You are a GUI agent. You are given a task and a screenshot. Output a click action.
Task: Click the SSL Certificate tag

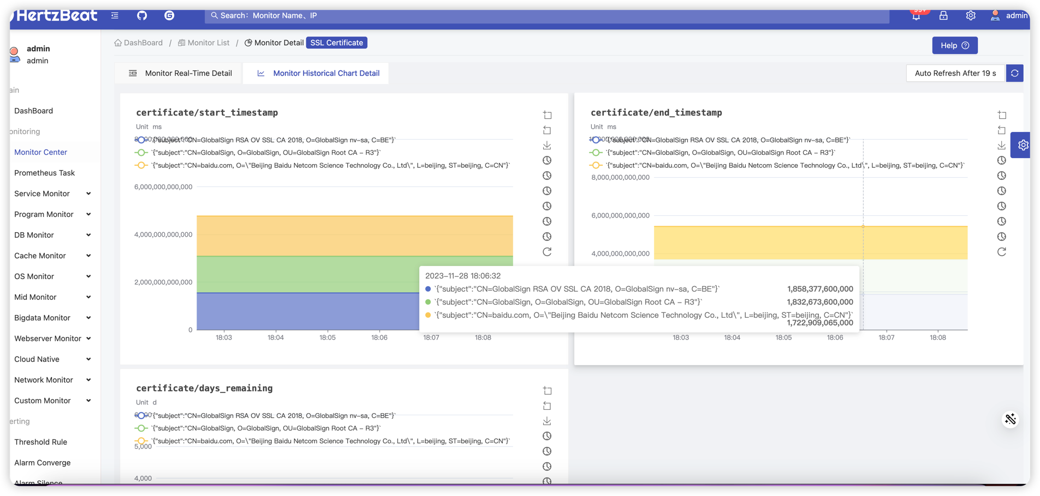(x=336, y=43)
